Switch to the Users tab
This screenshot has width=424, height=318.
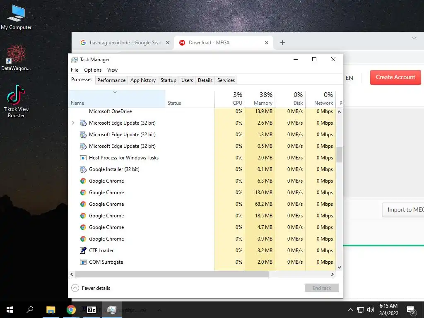click(187, 80)
